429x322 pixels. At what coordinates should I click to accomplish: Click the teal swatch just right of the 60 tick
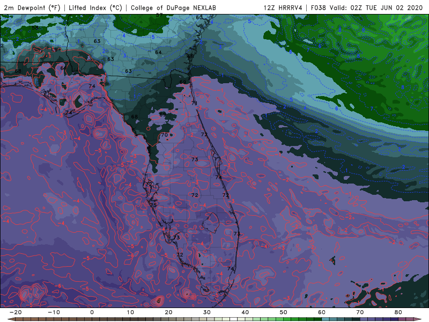pyautogui.click(x=326, y=319)
